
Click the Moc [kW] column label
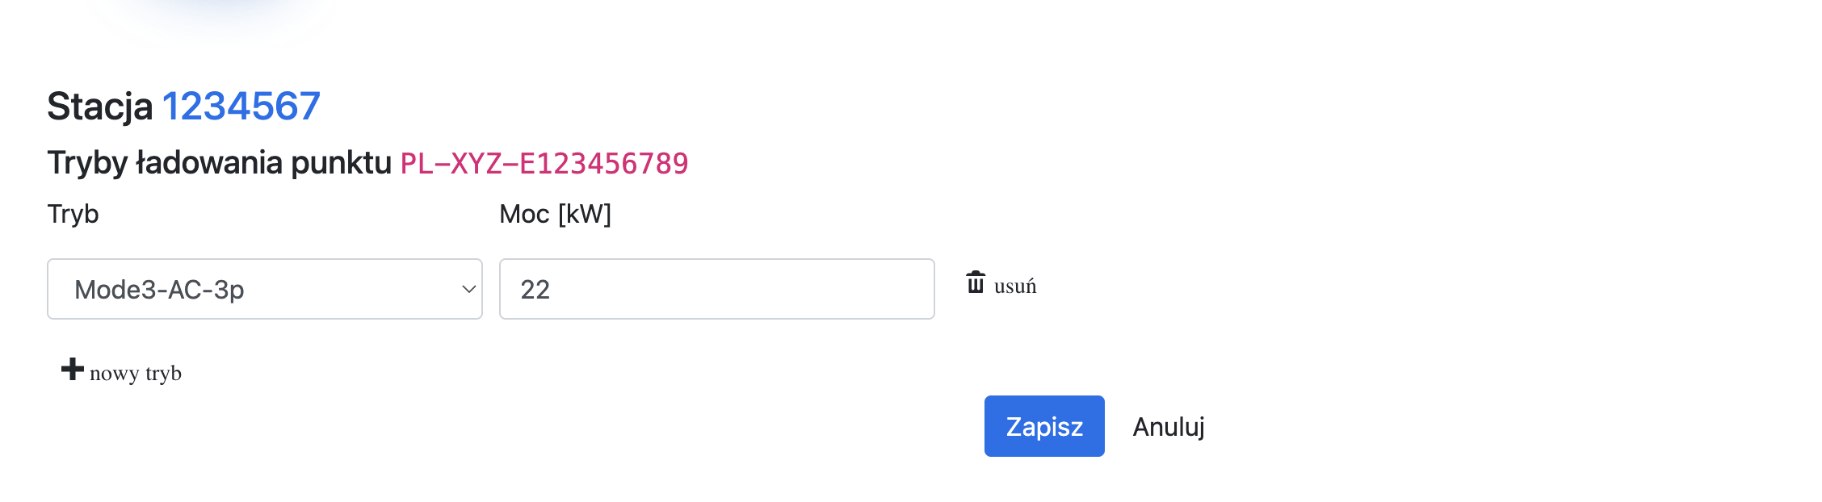click(x=555, y=214)
